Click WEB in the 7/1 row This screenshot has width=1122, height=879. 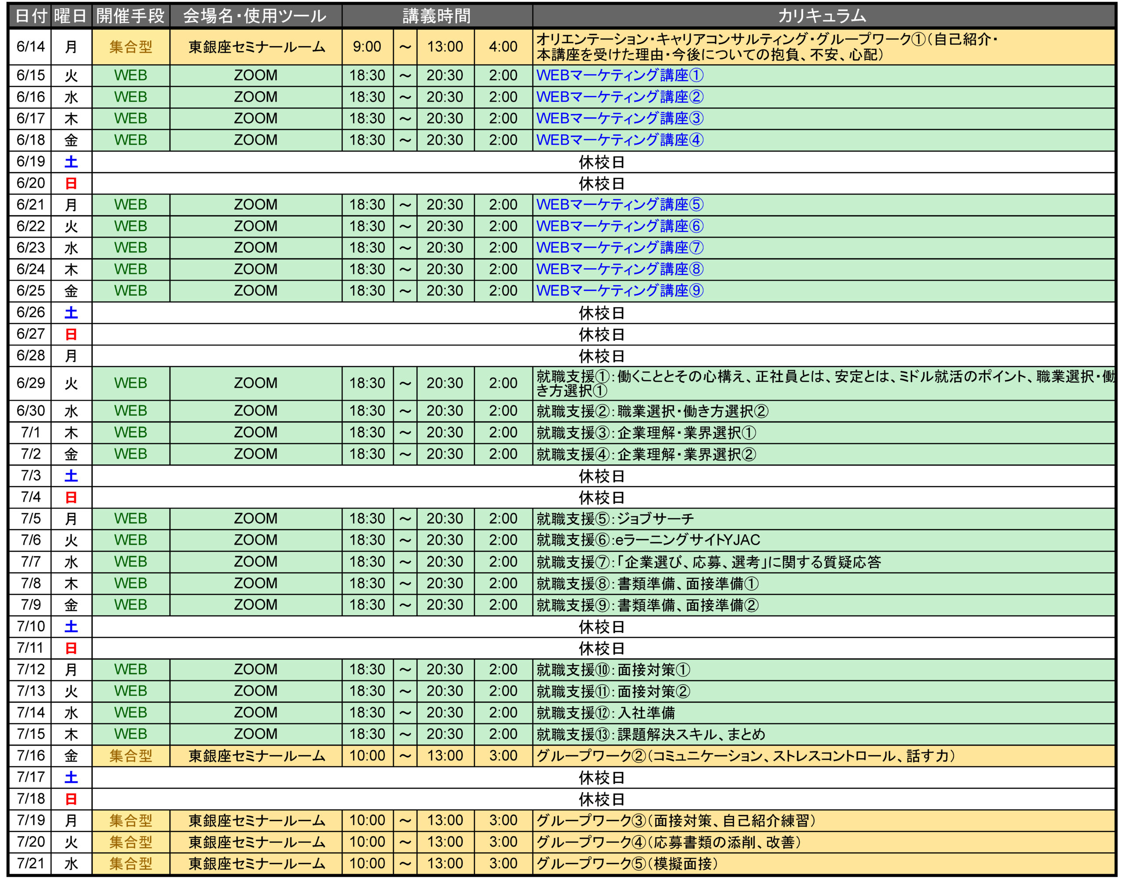[x=131, y=433]
